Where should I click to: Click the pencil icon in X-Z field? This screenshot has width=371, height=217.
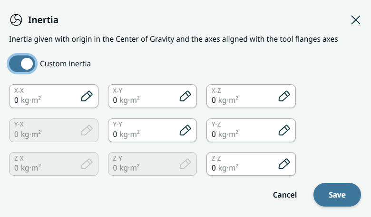point(284,96)
